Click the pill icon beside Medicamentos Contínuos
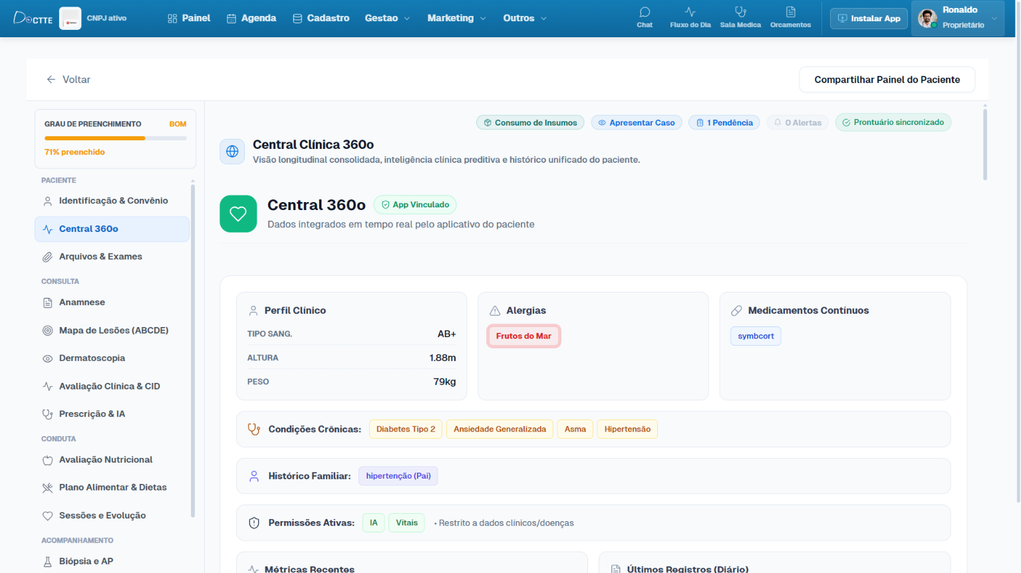 click(x=736, y=310)
